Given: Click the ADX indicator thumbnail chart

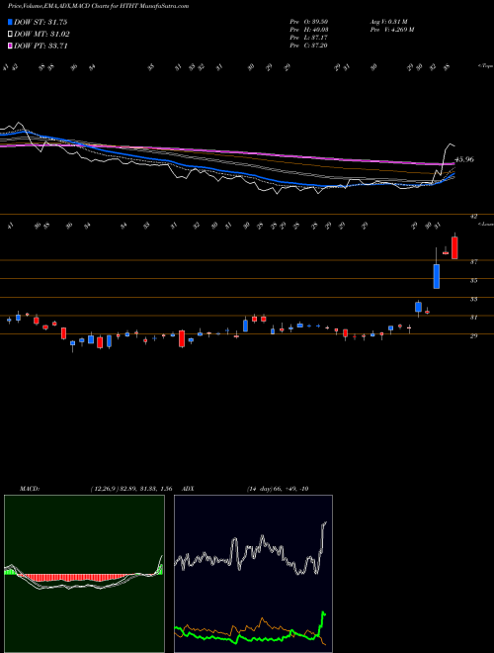Looking at the screenshot, I should (x=253, y=574).
